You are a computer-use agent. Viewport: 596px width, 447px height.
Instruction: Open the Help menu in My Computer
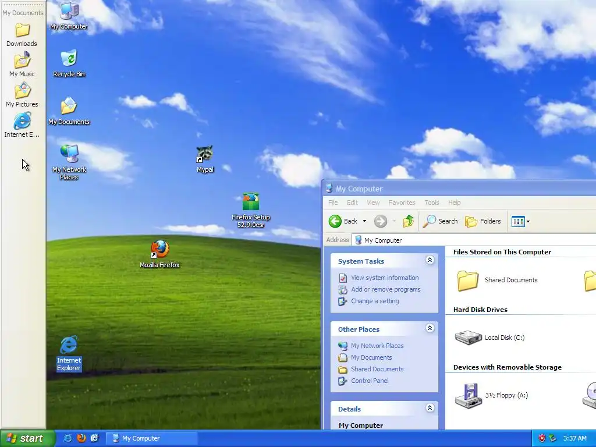pos(454,203)
